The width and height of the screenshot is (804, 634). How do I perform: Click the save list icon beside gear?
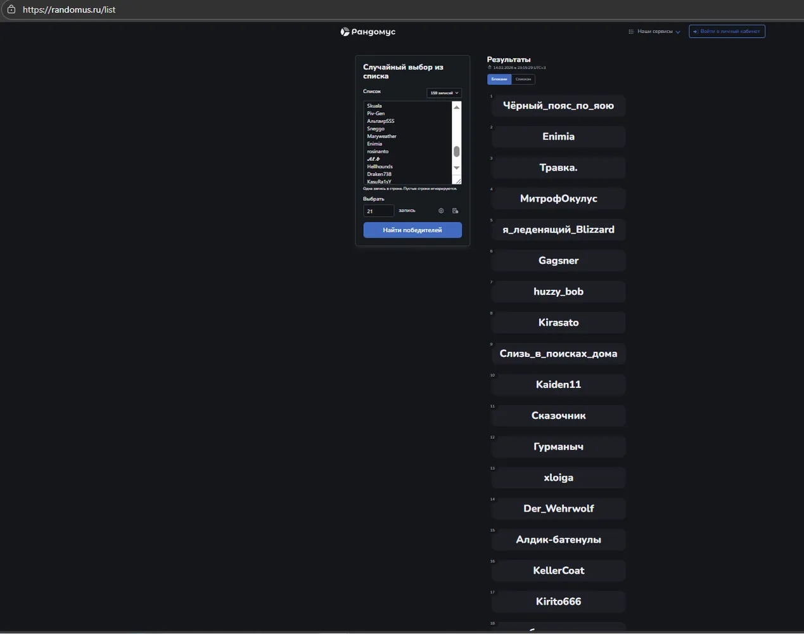click(455, 210)
